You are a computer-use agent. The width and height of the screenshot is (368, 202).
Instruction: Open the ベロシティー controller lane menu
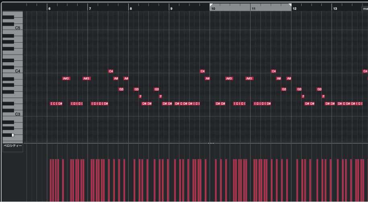[12, 147]
